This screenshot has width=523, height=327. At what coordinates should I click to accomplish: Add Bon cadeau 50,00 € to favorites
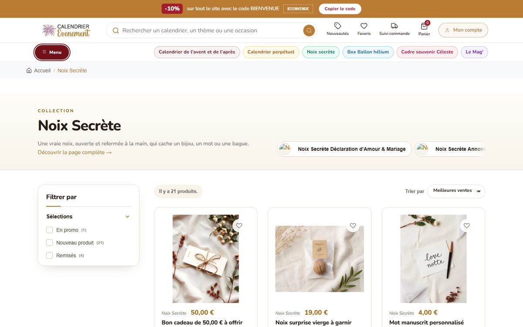point(239,226)
